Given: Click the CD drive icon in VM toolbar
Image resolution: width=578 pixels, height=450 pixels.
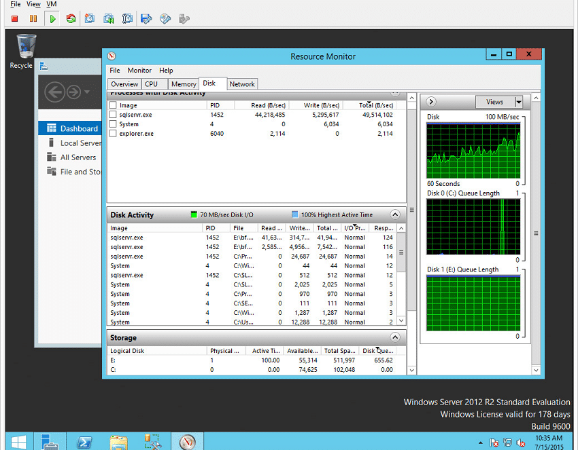Looking at the screenshot, I should pos(165,18).
